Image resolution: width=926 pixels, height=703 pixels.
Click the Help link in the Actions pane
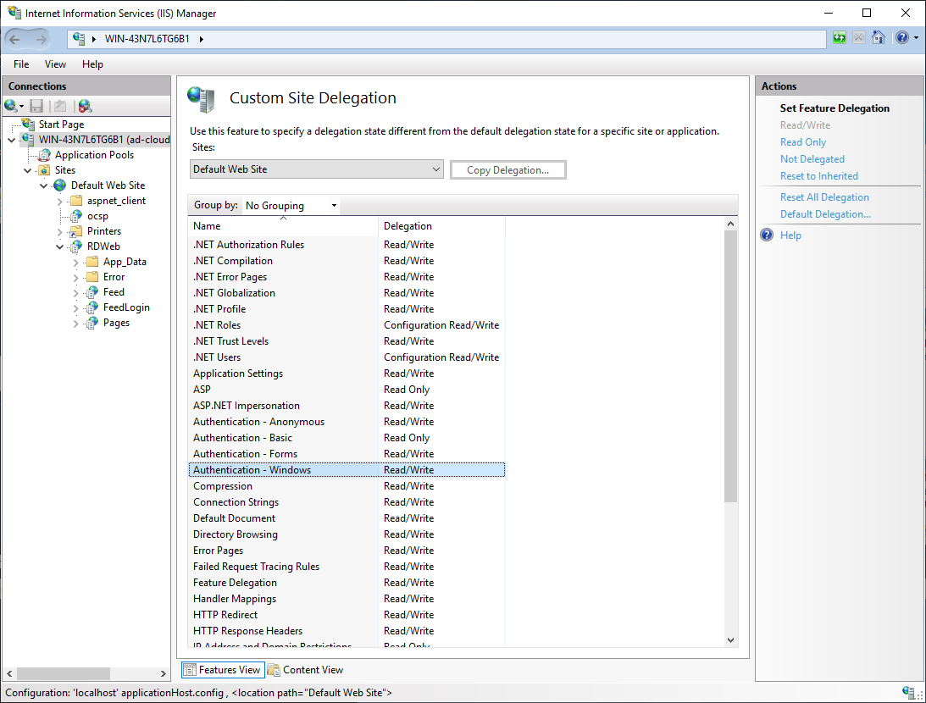(x=790, y=235)
